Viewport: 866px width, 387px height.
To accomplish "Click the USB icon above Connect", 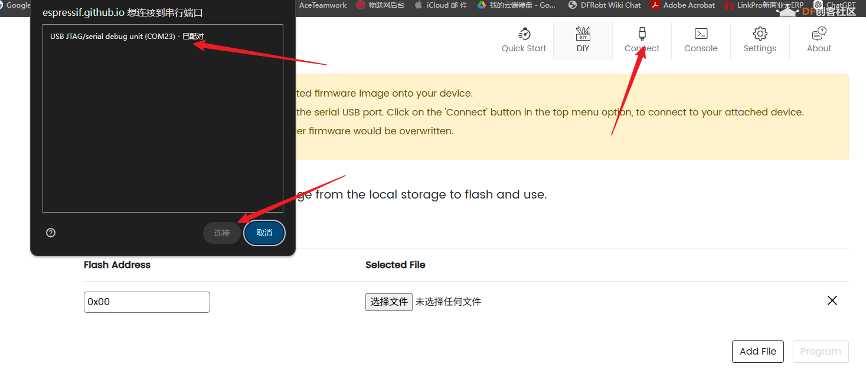I will (x=641, y=34).
